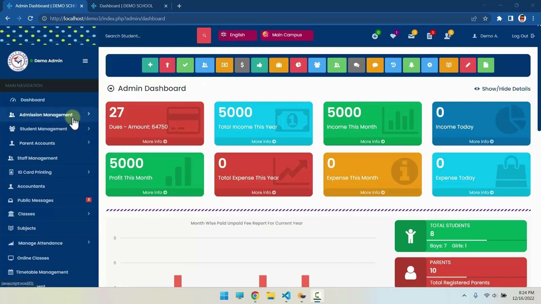Click the teal thumbs-up shortcut icon
Image resolution: width=541 pixels, height=304 pixels.
[x=260, y=65]
